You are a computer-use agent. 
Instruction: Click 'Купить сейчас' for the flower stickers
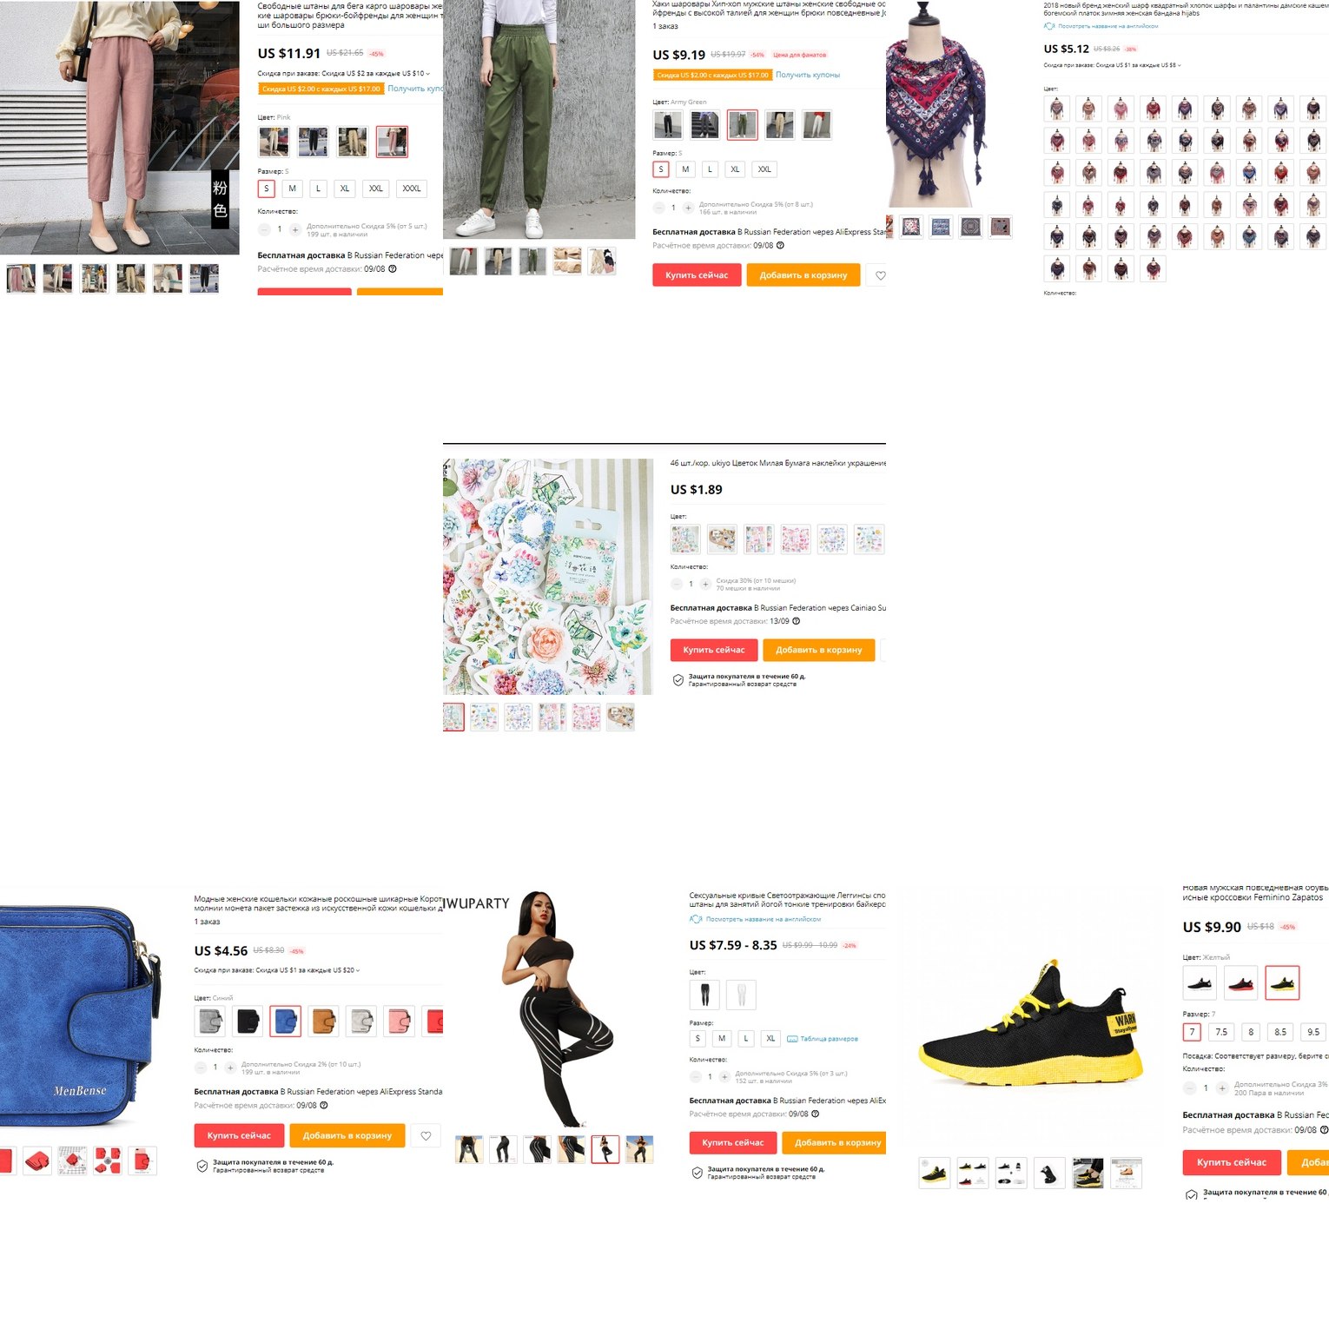tap(714, 650)
